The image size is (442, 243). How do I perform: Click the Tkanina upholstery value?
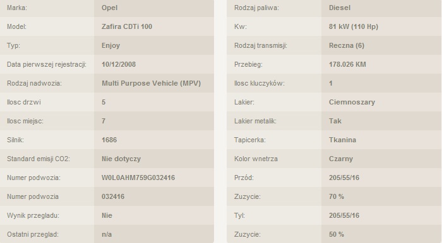click(342, 140)
